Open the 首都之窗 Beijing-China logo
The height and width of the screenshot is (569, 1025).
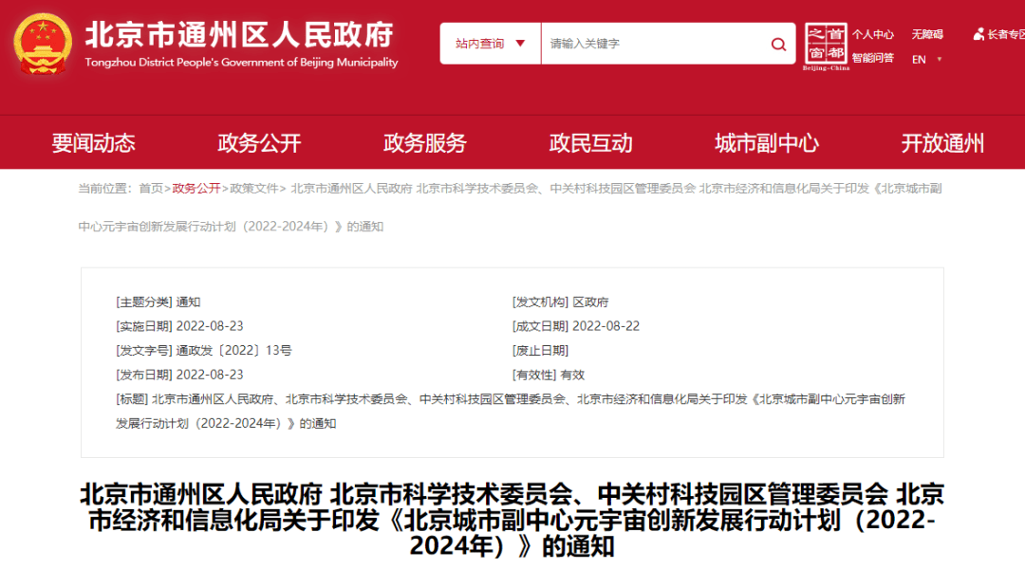827,46
